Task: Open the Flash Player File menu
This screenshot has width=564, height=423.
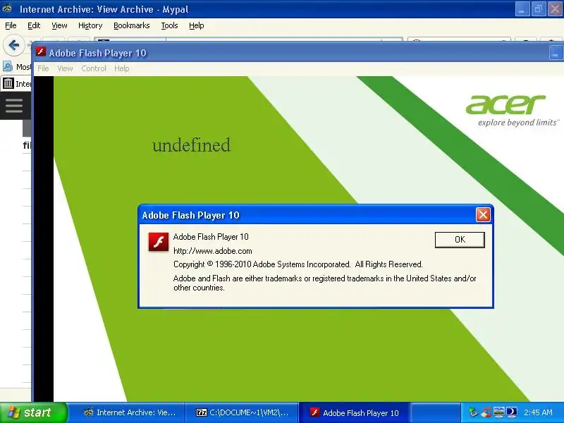Action: click(43, 68)
